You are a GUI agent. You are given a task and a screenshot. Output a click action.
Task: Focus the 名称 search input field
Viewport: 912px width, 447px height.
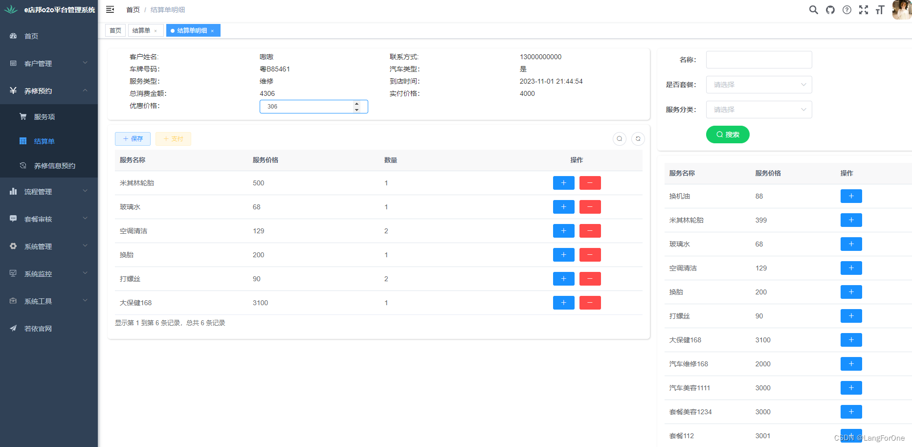(759, 60)
